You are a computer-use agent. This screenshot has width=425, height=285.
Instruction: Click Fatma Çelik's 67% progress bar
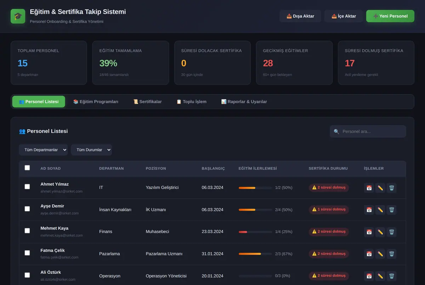(x=255, y=254)
